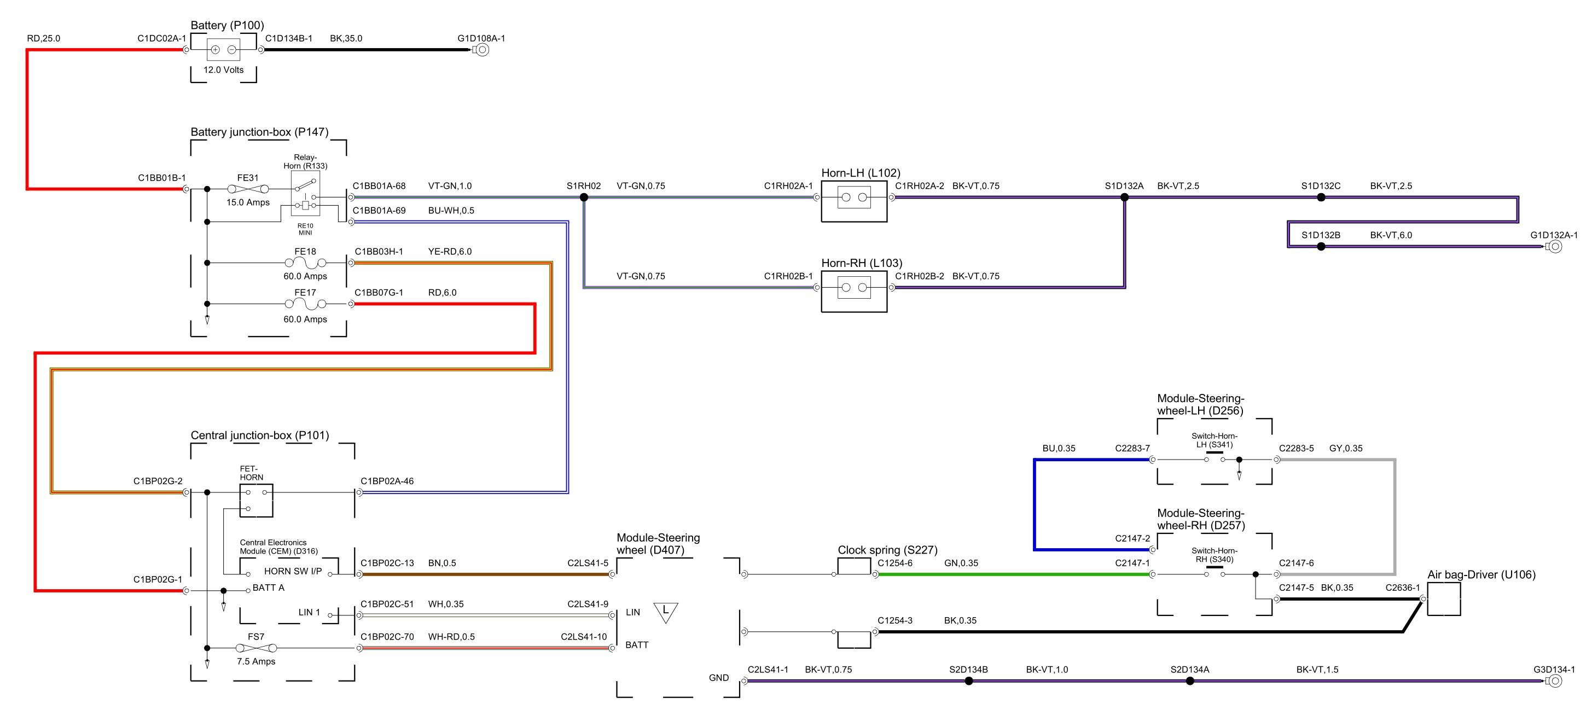Click the Battery junction-box (P147) title
This screenshot has width=1592, height=709.
click(x=259, y=132)
